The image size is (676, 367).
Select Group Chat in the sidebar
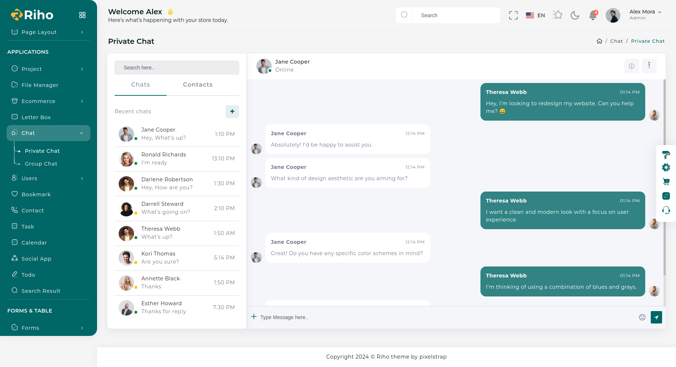(41, 164)
